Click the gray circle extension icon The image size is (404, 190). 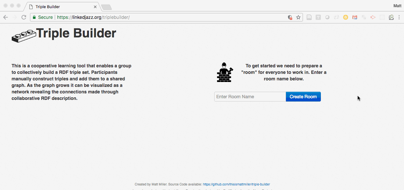pos(327,17)
